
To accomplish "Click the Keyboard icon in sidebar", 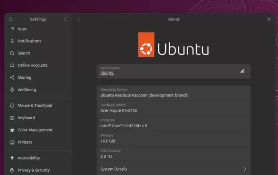I will tap(12, 118).
